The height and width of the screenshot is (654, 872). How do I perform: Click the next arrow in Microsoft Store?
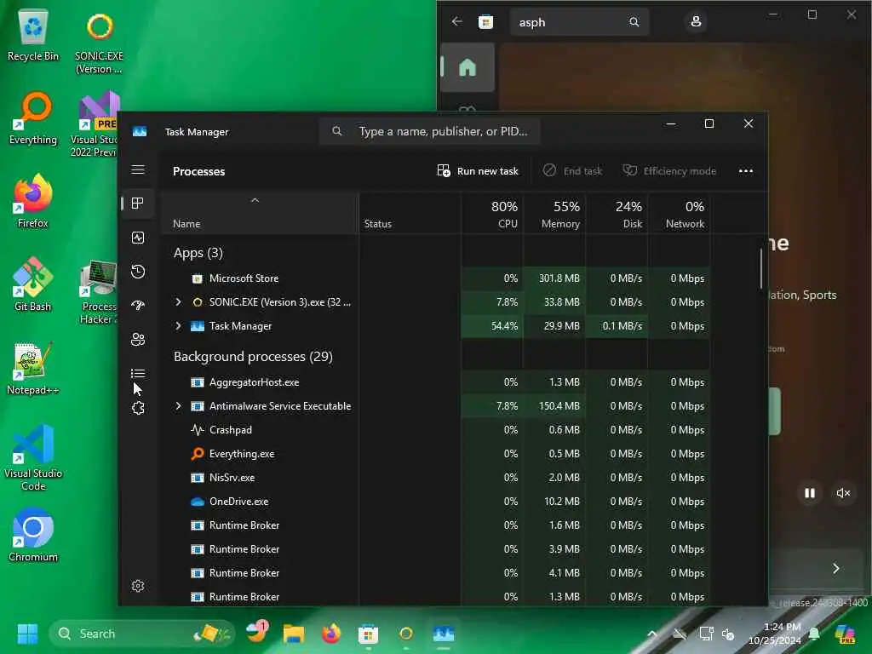tap(836, 568)
